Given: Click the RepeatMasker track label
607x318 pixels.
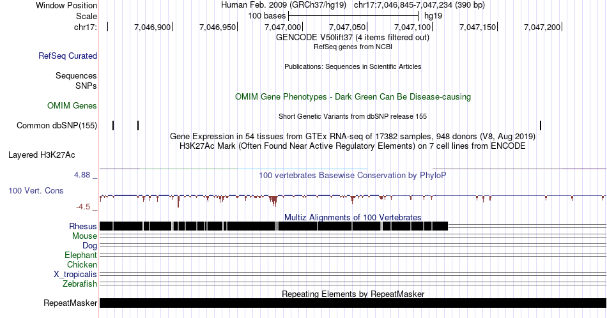Looking at the screenshot, I should coord(70,303).
